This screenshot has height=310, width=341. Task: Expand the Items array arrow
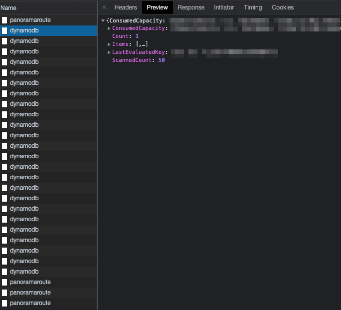tap(109, 44)
